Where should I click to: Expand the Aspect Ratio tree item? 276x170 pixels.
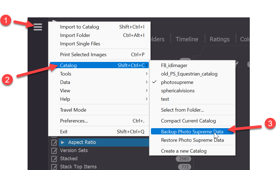[63, 142]
